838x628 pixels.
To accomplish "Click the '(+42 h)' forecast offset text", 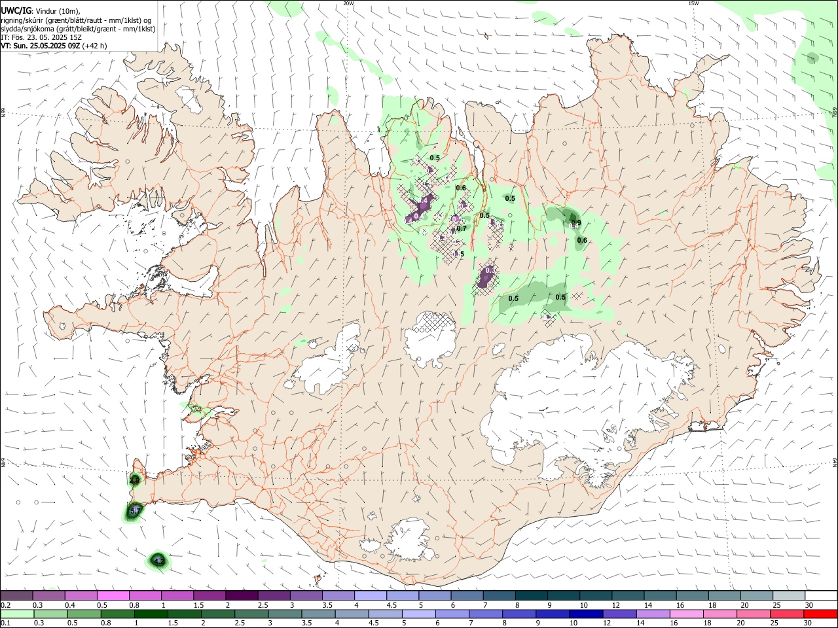I will tap(95, 46).
